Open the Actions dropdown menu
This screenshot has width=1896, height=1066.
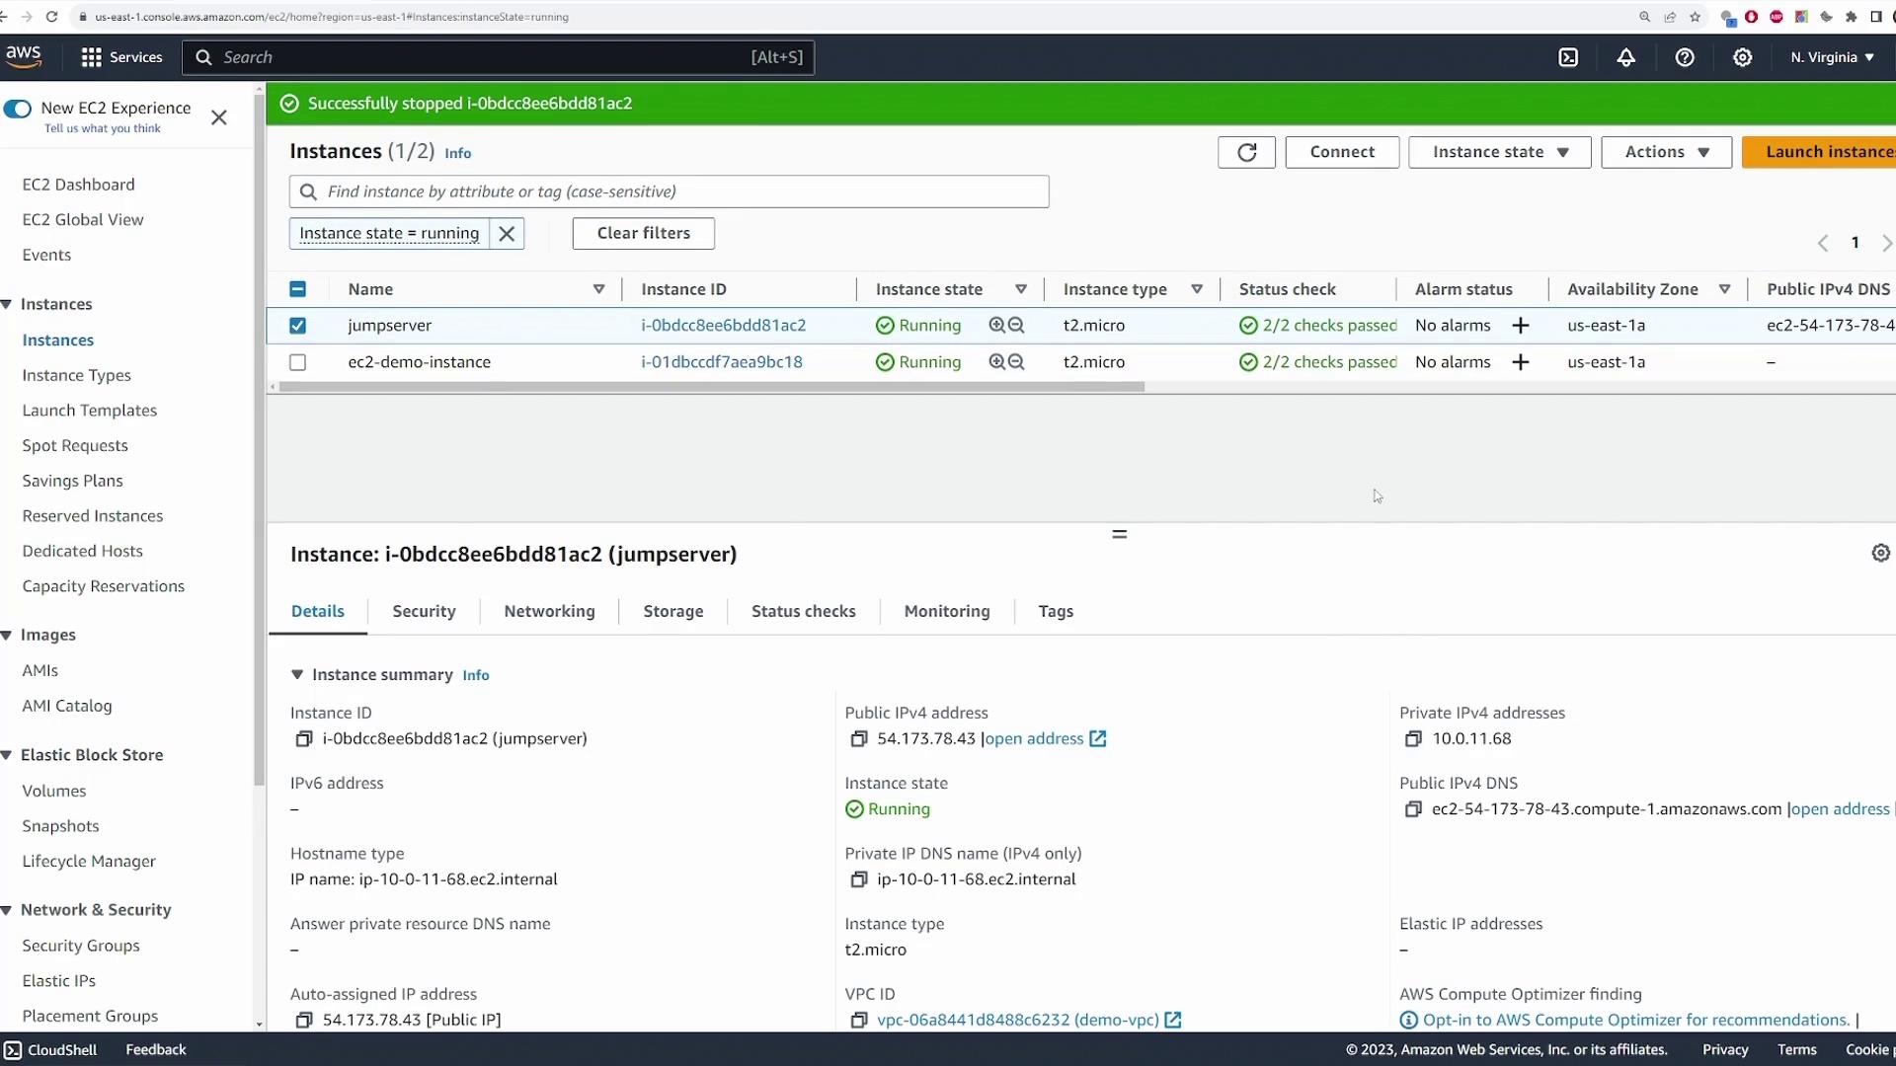point(1666,152)
